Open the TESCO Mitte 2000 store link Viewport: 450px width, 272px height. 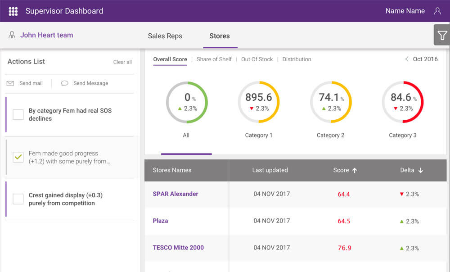click(x=178, y=248)
